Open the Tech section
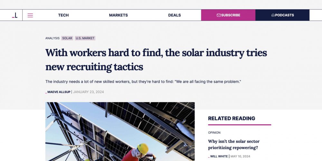Image resolution: width=322 pixels, height=161 pixels. 63,15
